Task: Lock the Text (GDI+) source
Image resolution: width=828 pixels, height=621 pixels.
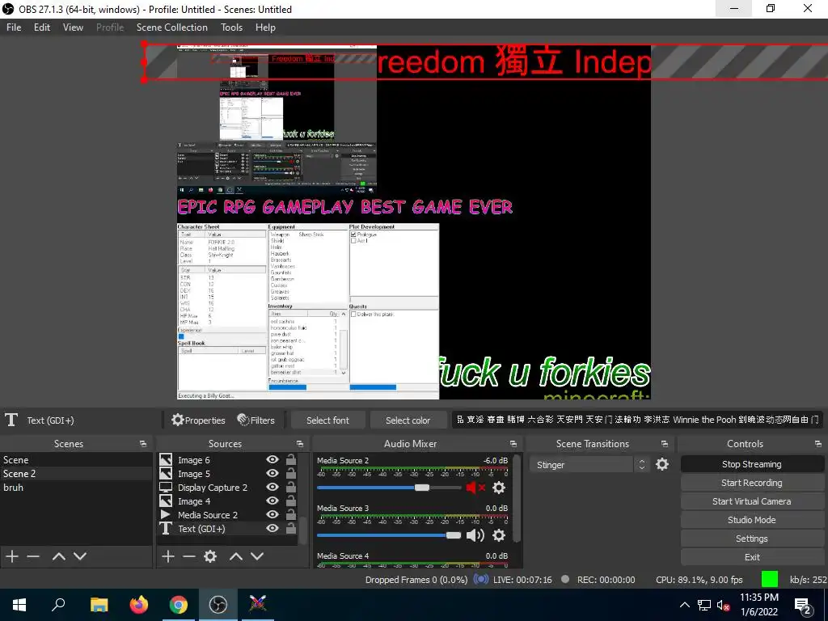Action: tap(290, 528)
